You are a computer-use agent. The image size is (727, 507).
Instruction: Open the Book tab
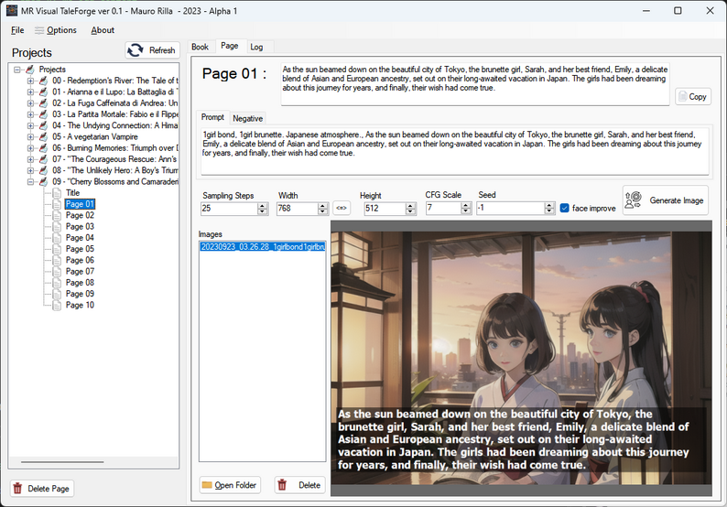[x=200, y=47]
